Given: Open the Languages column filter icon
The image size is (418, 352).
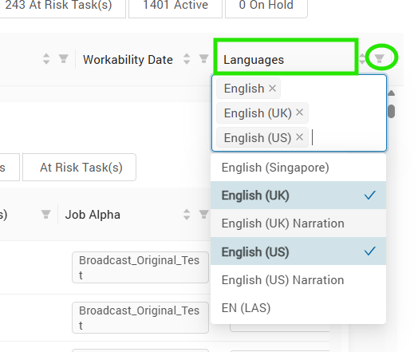Looking at the screenshot, I should [x=380, y=58].
